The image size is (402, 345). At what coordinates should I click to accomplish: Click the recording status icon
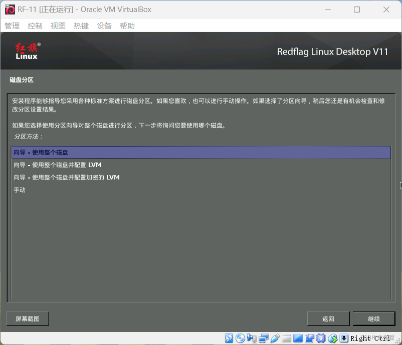pyautogui.click(x=309, y=338)
